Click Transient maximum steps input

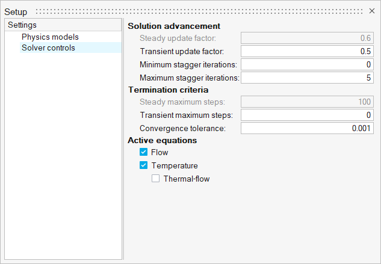pyautogui.click(x=307, y=115)
